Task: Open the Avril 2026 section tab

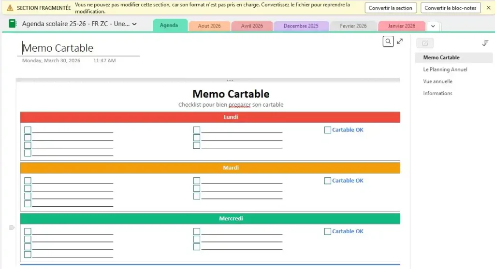Action: (252, 26)
